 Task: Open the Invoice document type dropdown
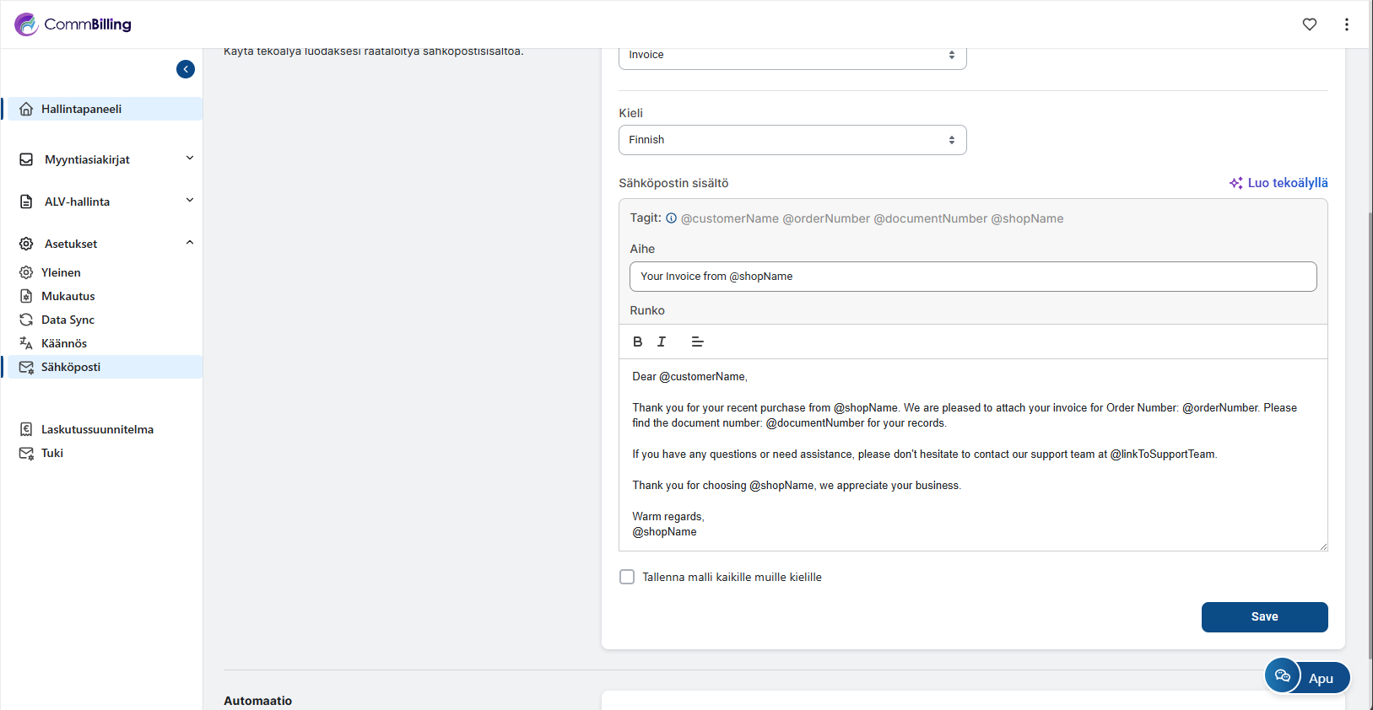tap(792, 55)
